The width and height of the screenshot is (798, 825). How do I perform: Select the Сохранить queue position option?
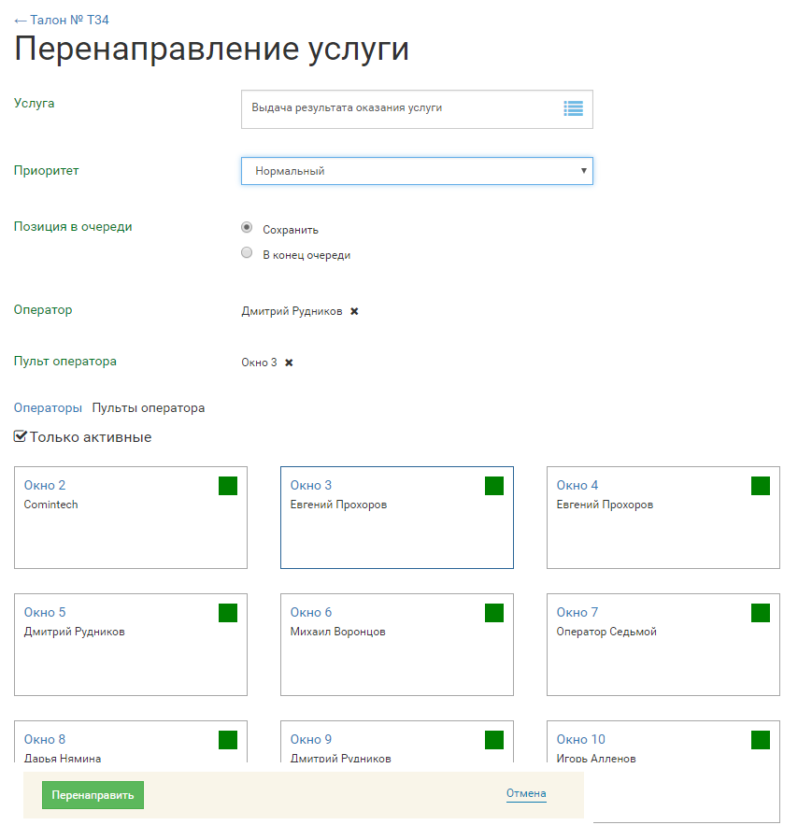(x=247, y=227)
